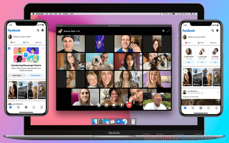Tap Live on the right phone
229x143 pixels.
click(x=188, y=43)
